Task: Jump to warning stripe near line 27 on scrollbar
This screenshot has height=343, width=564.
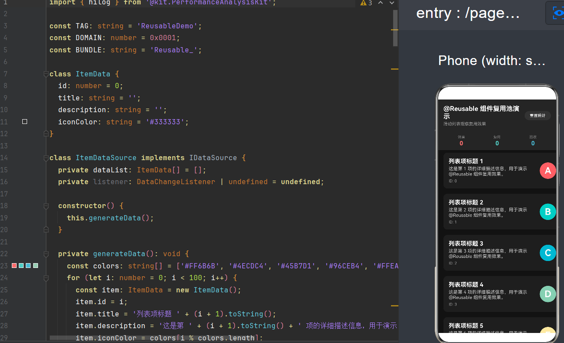Action: click(x=394, y=305)
